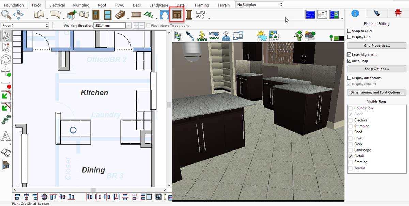
Task: Toggle Display dimensions checkbox
Action: point(349,78)
